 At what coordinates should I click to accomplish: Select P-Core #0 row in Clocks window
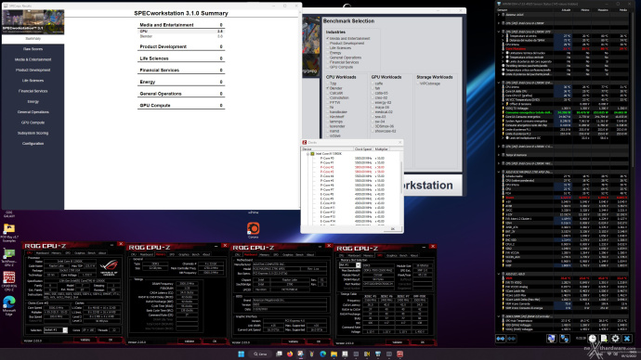pos(351,159)
